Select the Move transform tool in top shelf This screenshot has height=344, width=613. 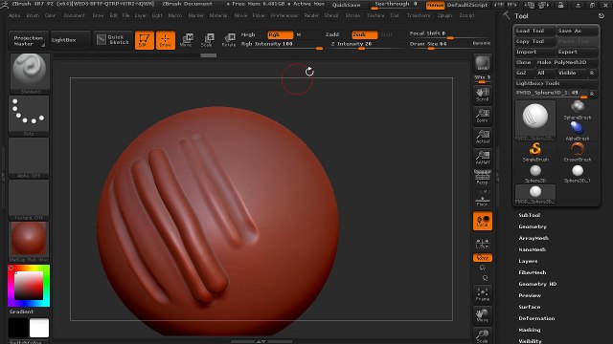pyautogui.click(x=186, y=40)
